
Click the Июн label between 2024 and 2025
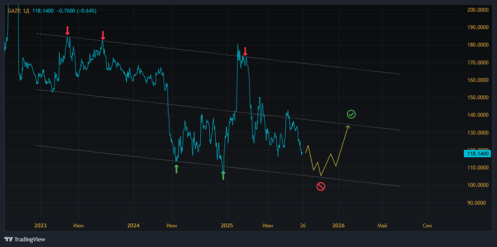click(172, 226)
